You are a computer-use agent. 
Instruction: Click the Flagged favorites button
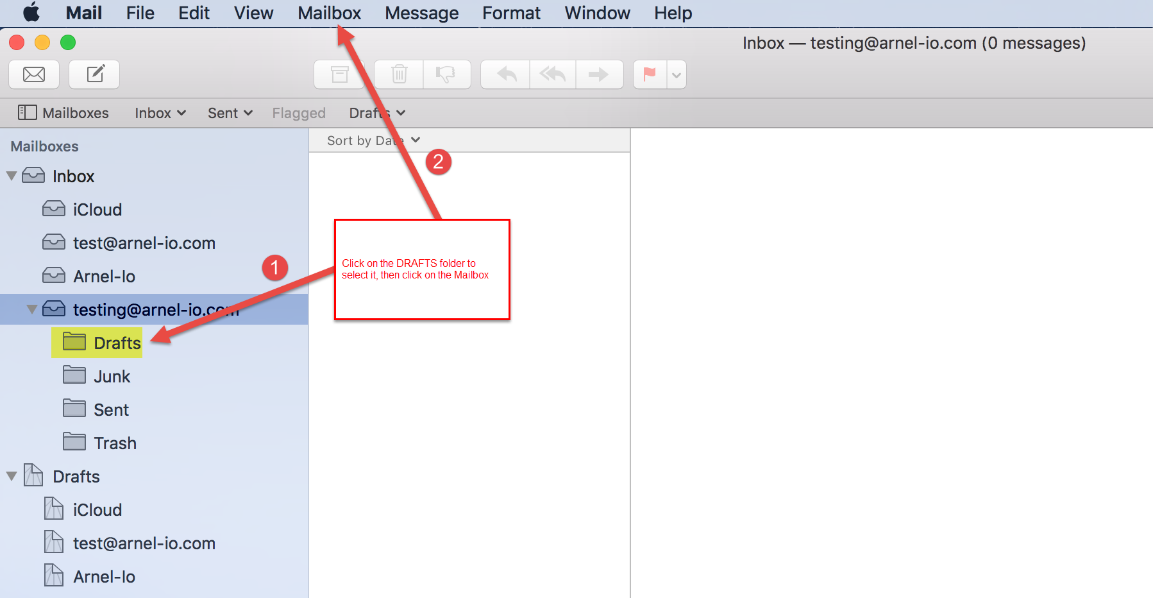coord(299,113)
